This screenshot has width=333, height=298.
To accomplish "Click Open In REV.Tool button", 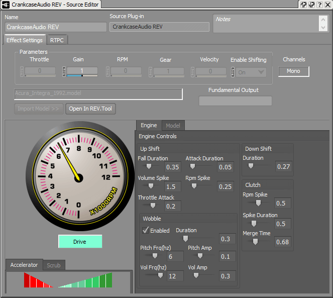I will pyautogui.click(x=90, y=109).
